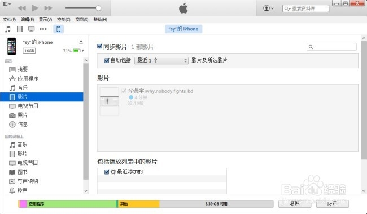Click the movies search field

tap(331, 47)
